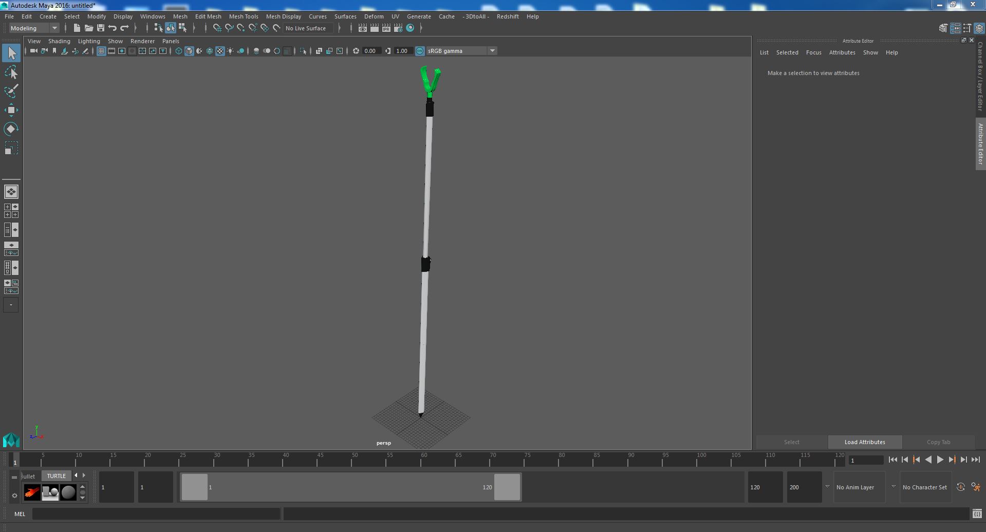Screen dimensions: 986x532
Task: Go to start of playback range
Action: coord(892,460)
